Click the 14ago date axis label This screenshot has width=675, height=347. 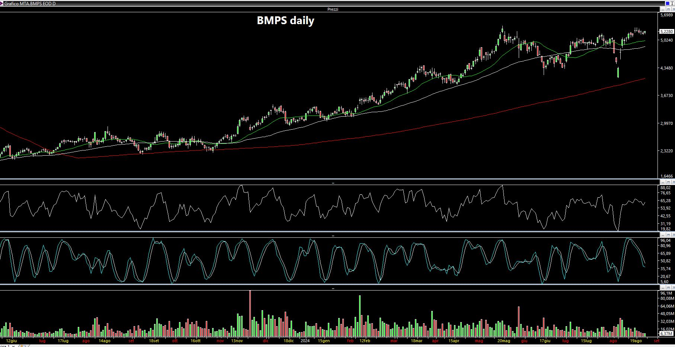pyautogui.click(x=104, y=341)
